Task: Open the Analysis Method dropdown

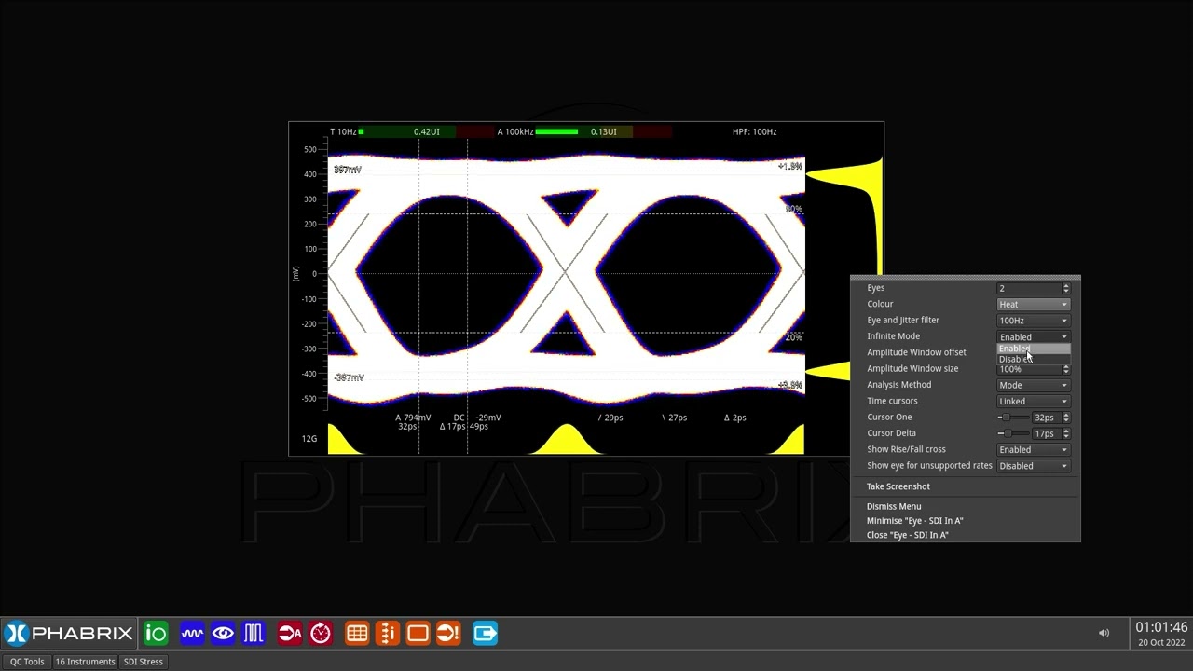Action: click(1033, 385)
